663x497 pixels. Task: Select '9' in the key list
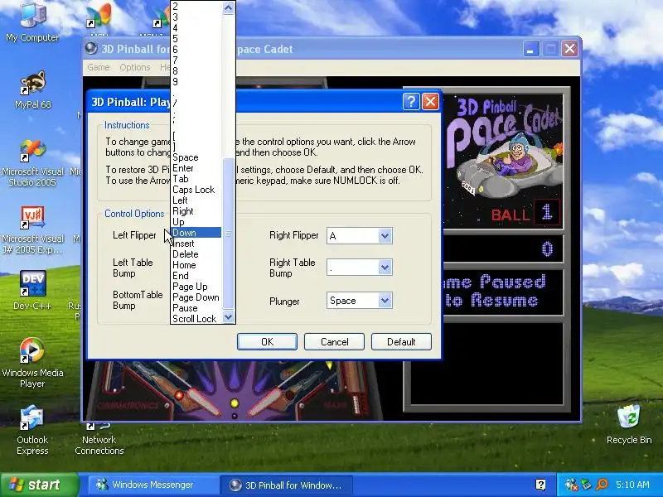click(x=196, y=82)
